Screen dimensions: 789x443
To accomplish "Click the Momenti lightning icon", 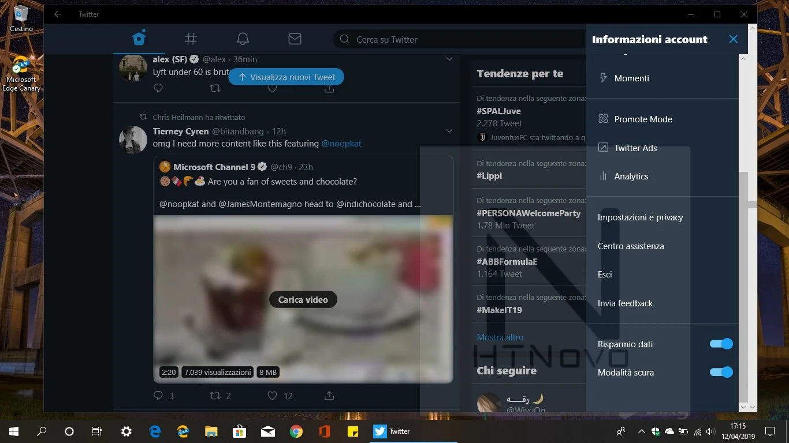I will tap(603, 78).
